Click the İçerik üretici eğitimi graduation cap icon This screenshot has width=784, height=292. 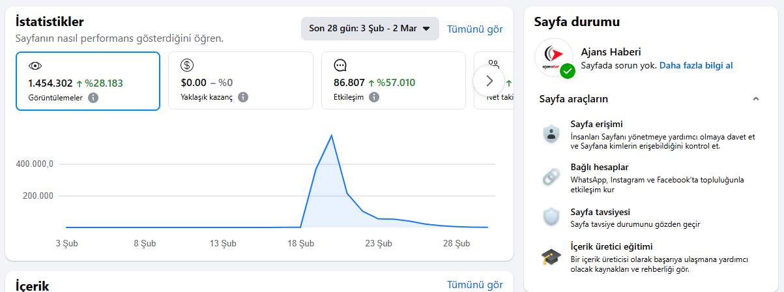[x=551, y=257]
